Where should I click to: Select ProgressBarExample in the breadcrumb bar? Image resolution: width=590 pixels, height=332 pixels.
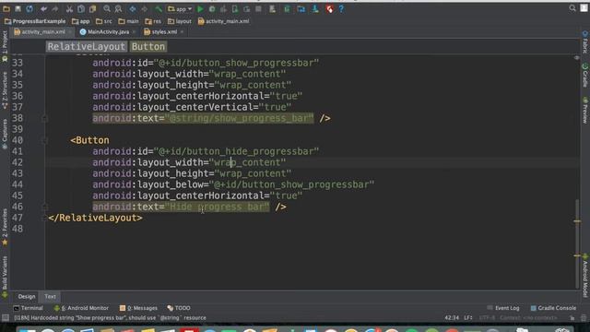click(35, 21)
